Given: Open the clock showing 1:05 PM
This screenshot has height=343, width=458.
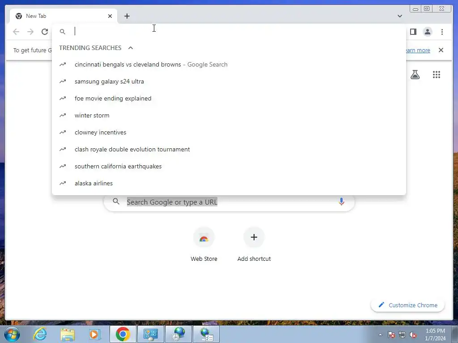Looking at the screenshot, I should tap(435, 335).
